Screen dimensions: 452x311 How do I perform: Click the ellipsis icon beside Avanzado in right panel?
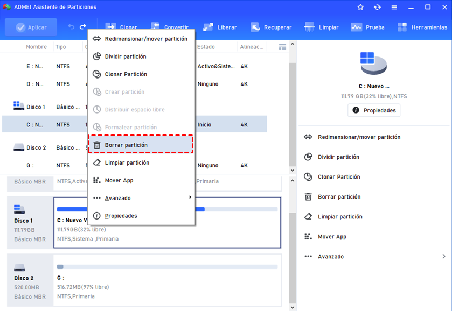click(308, 256)
